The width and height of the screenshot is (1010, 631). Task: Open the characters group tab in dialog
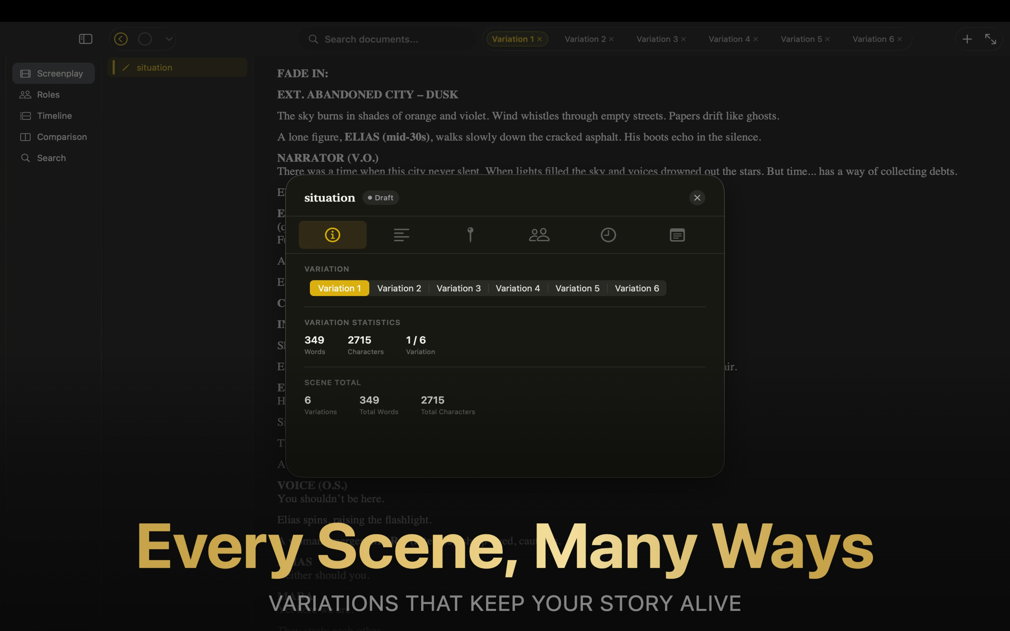pos(539,235)
